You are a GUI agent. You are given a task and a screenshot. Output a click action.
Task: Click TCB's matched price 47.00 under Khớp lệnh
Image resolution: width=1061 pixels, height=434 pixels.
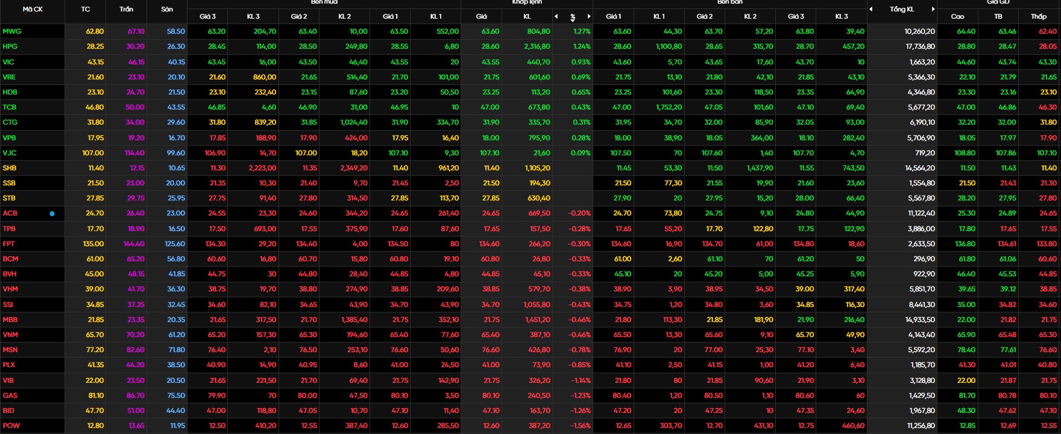click(490, 107)
